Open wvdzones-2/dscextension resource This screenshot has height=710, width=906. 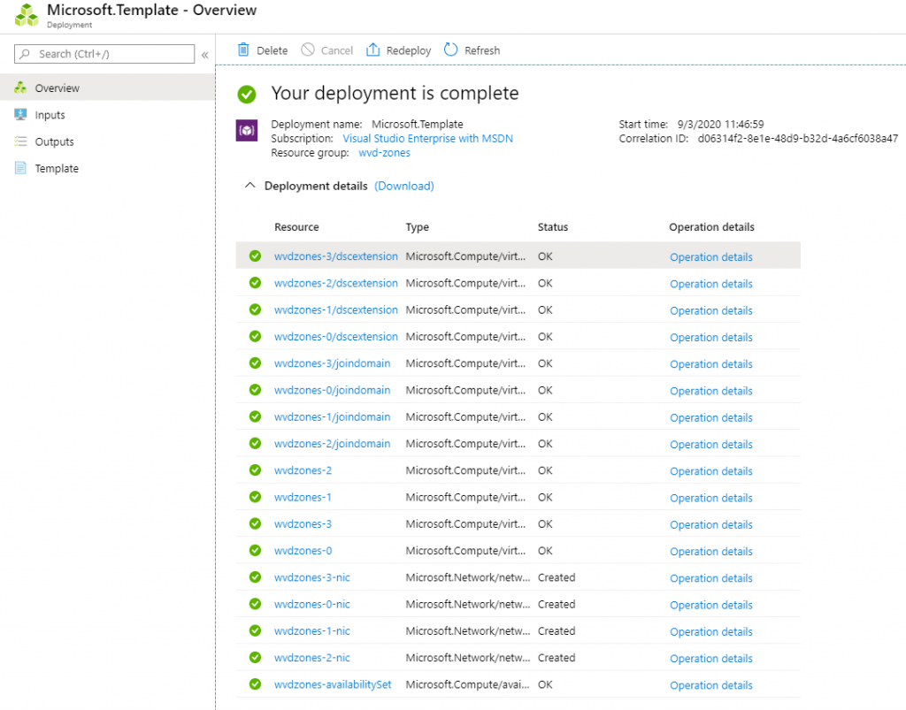(x=335, y=283)
